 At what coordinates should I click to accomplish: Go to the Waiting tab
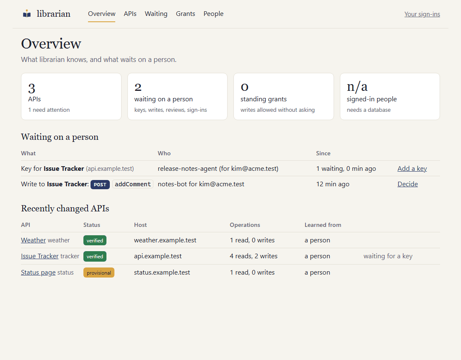tap(156, 14)
